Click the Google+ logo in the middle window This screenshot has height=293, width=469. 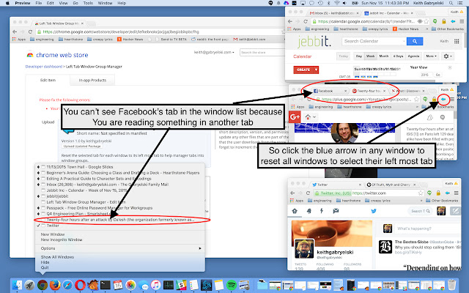(295, 117)
